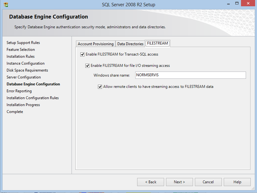Click Error Reporting in the left sidebar
Image resolution: width=257 pixels, height=193 pixels.
(x=19, y=91)
